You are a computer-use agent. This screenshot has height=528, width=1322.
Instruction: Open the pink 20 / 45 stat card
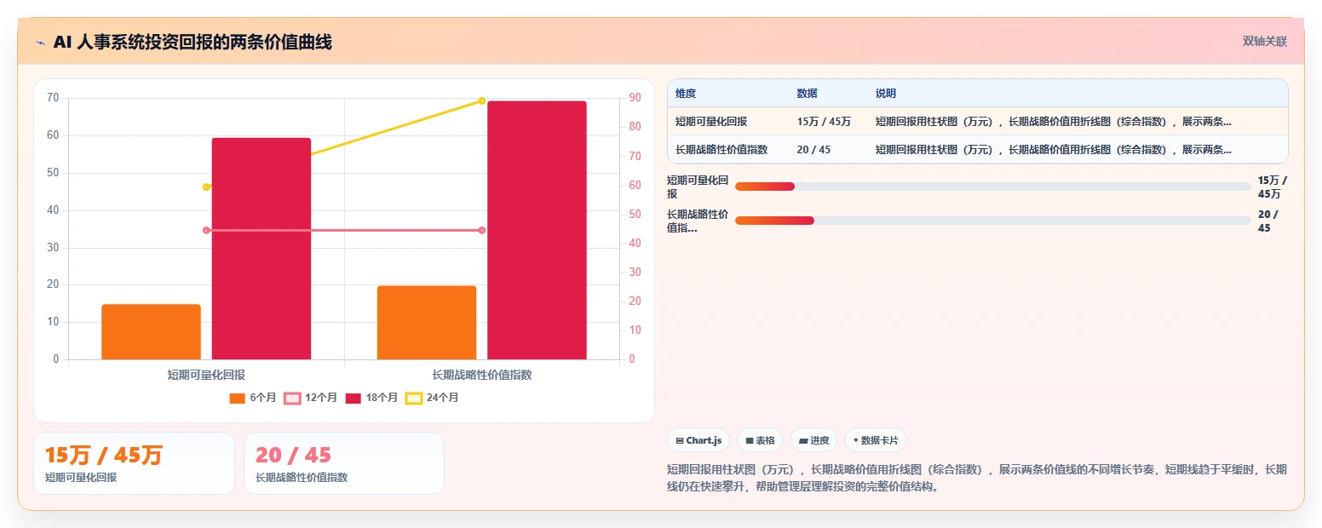click(x=344, y=463)
